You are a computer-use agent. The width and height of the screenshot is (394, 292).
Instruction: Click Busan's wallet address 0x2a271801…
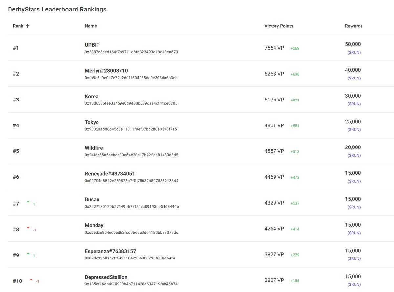coord(132,207)
